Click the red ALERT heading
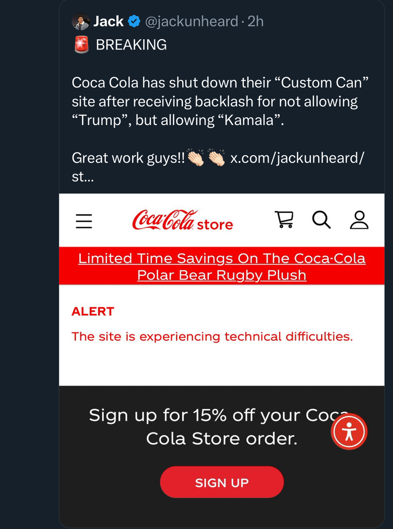Viewport: 393px width, 529px height. [93, 312]
